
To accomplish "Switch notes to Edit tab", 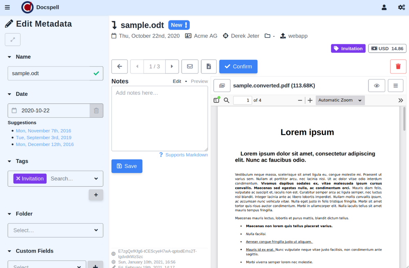I will click(177, 81).
